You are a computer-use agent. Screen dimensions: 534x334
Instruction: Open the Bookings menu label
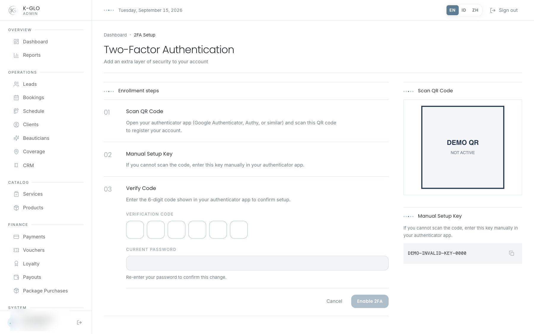coord(34,98)
